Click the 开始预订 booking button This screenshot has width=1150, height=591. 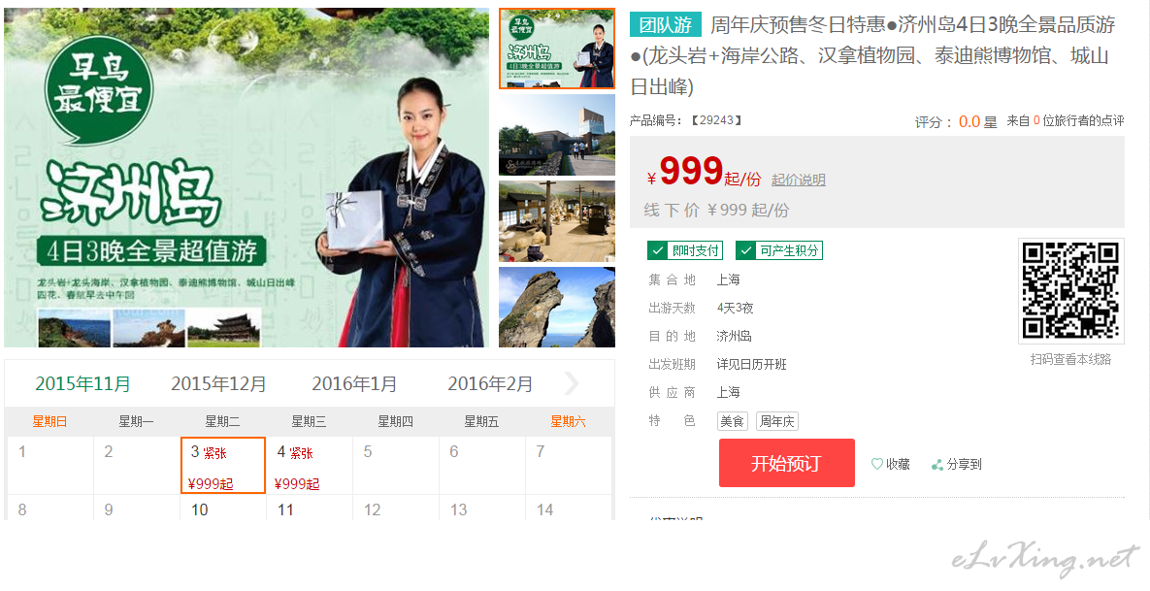(786, 463)
